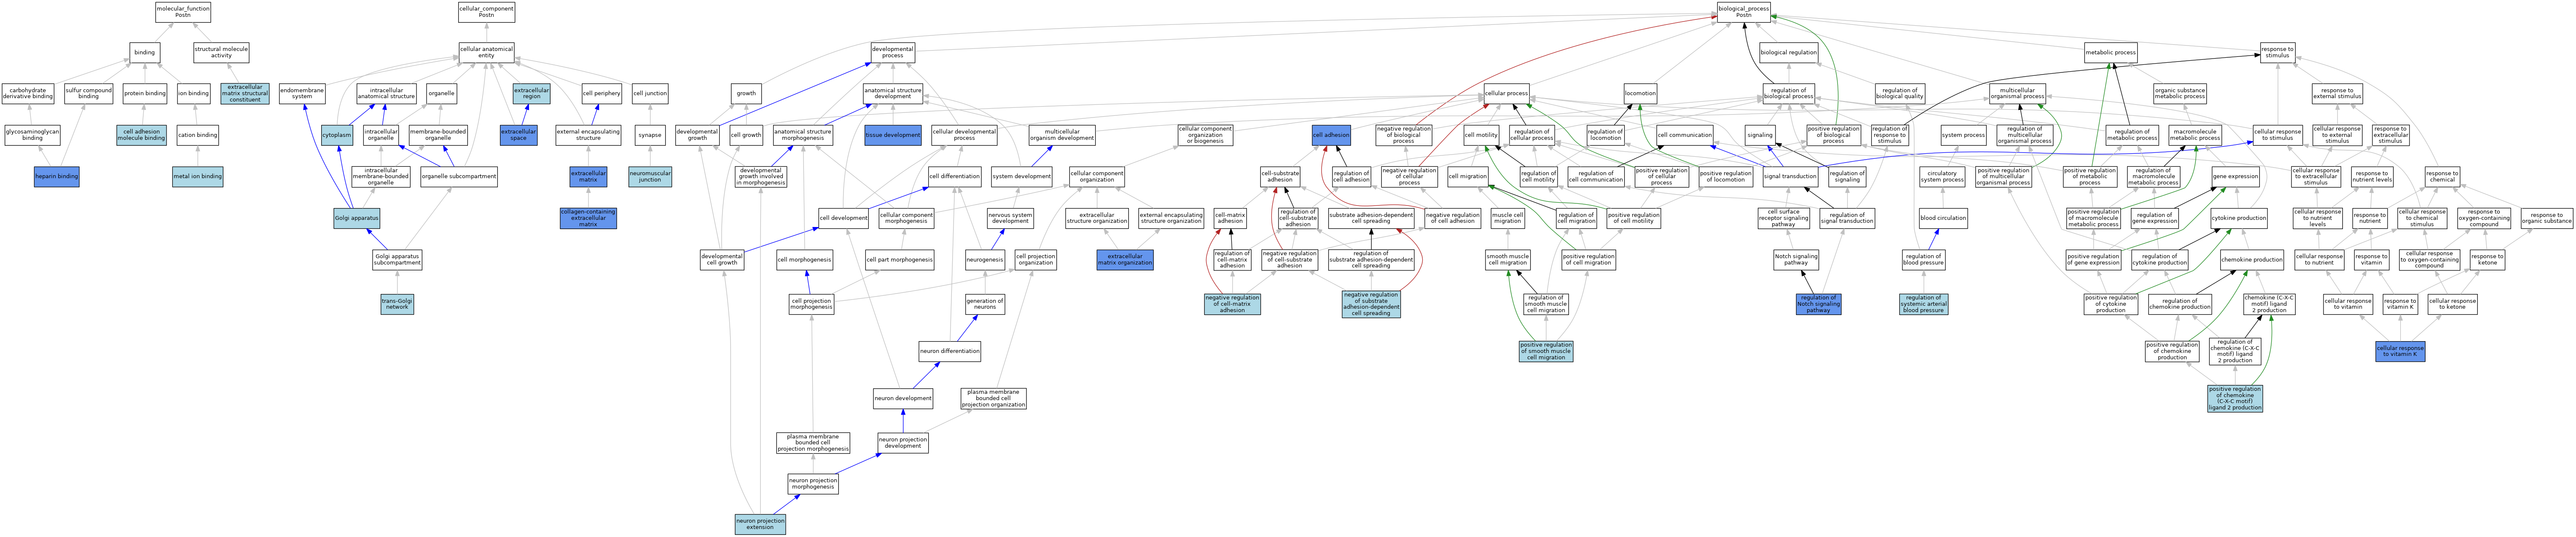Click the 'biological_process Postn' root node
The height and width of the screenshot is (537, 2576).
pyautogui.click(x=1743, y=12)
